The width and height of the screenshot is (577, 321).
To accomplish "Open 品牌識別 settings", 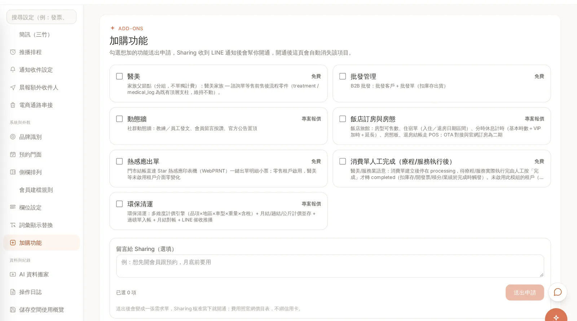I will (x=41, y=137).
